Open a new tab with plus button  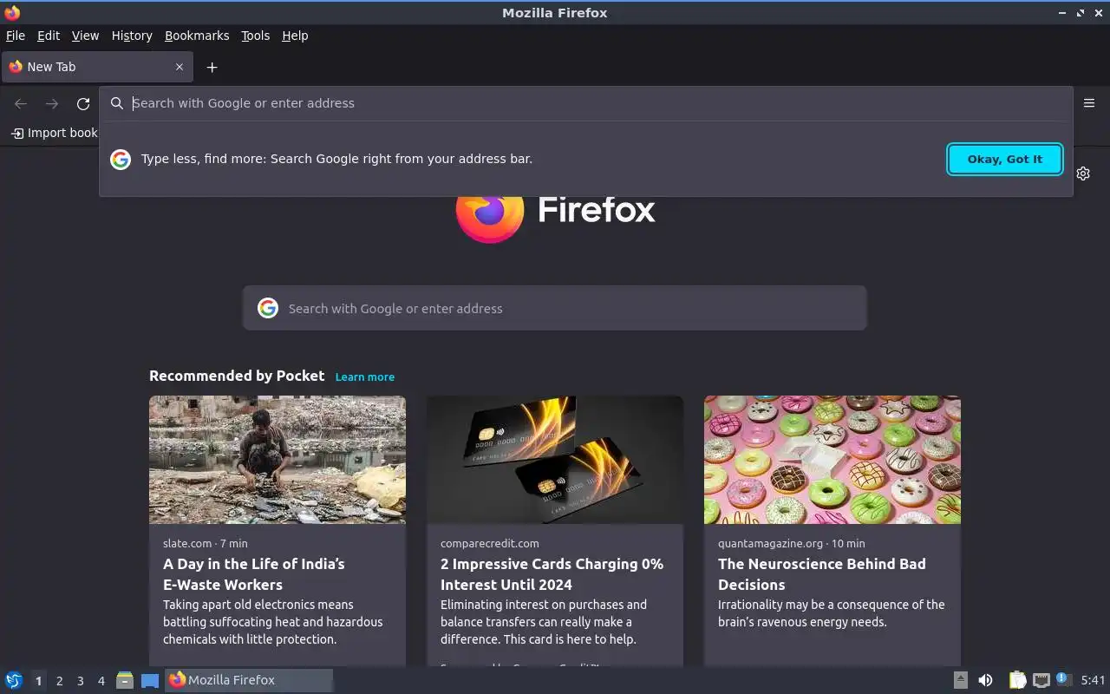pos(212,67)
